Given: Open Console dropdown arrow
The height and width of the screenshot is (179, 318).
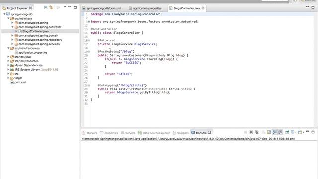Looking at the screenshot, I should (x=303, y=132).
